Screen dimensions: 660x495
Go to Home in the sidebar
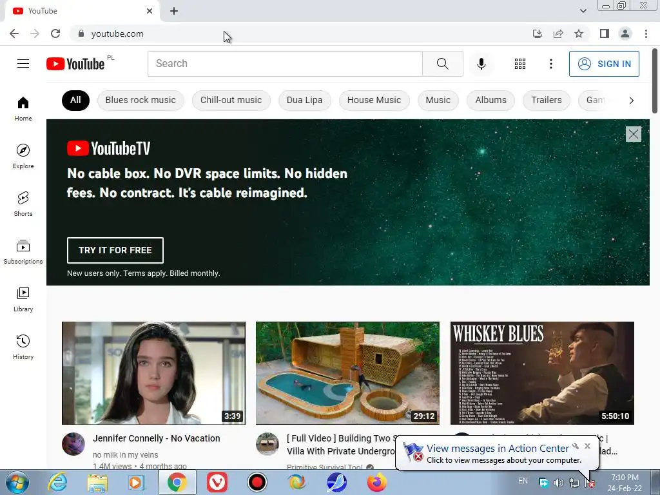(x=23, y=108)
